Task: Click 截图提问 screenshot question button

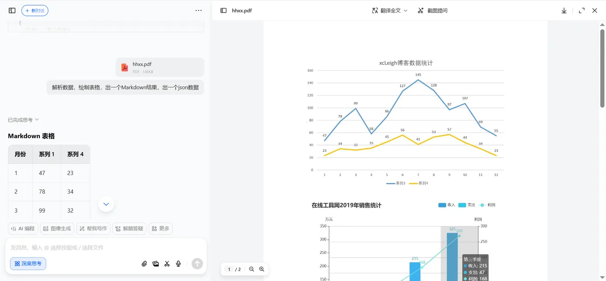Action: click(432, 10)
